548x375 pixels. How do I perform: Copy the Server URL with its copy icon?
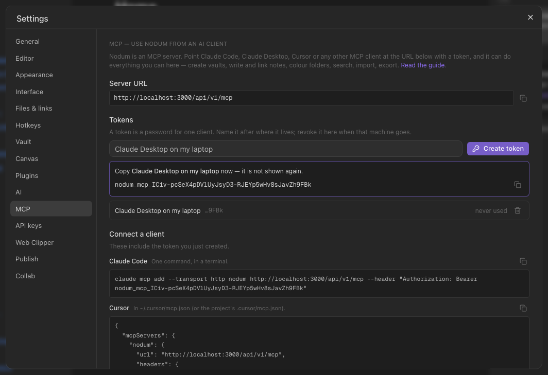[x=523, y=98]
